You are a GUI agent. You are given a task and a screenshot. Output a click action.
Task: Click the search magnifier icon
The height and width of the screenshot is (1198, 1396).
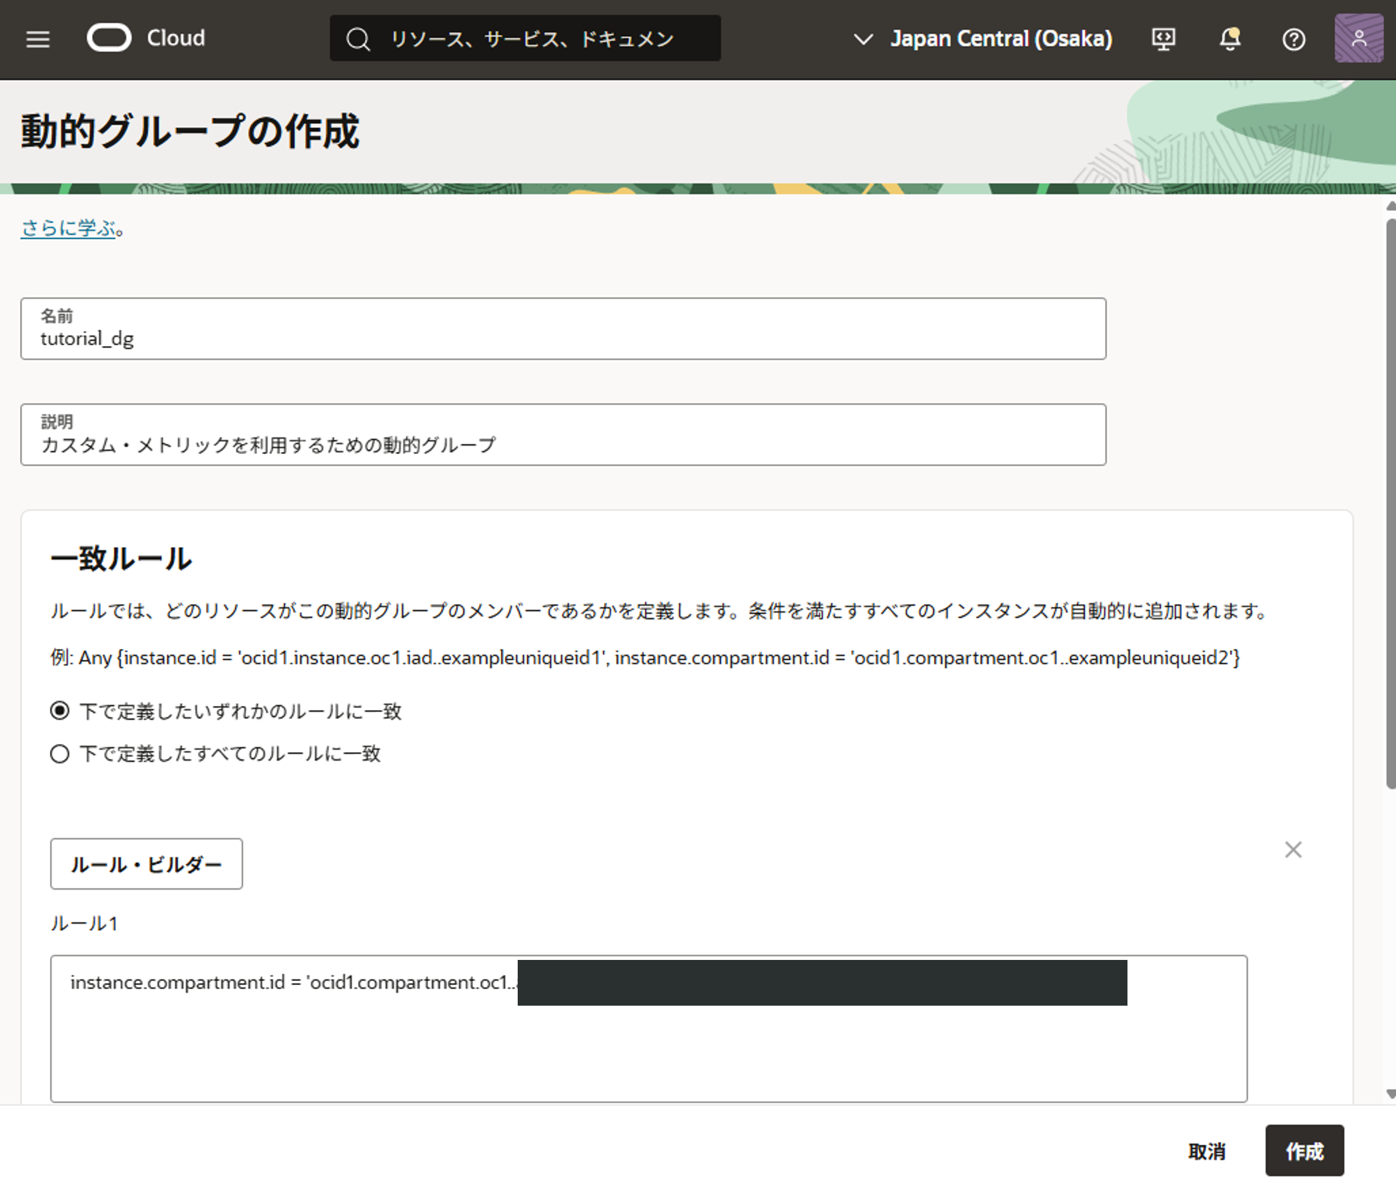358,39
